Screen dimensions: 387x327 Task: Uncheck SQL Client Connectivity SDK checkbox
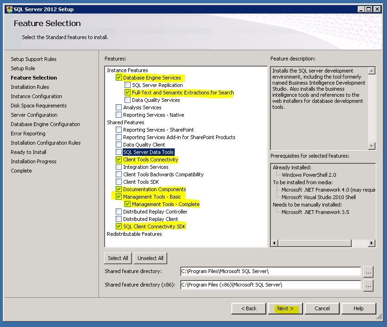coord(118,226)
